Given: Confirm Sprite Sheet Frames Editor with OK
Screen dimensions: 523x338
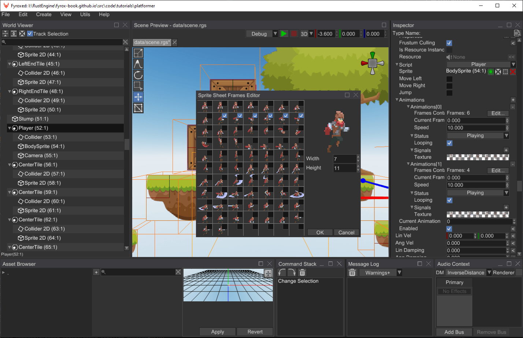Looking at the screenshot, I should (x=320, y=232).
